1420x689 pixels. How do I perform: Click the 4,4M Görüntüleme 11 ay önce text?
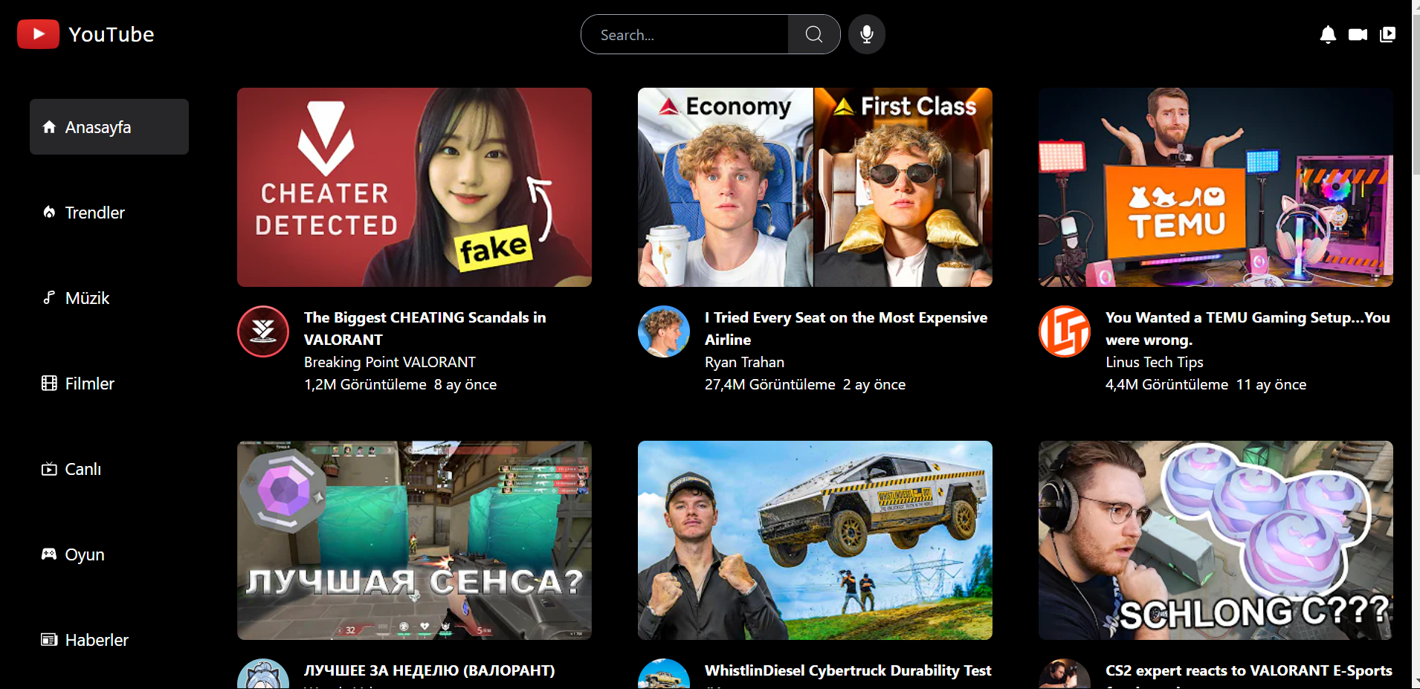1206,384
